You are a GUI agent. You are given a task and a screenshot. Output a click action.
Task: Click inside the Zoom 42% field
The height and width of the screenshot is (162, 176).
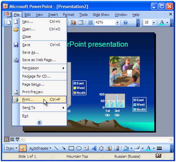click(x=105, y=23)
